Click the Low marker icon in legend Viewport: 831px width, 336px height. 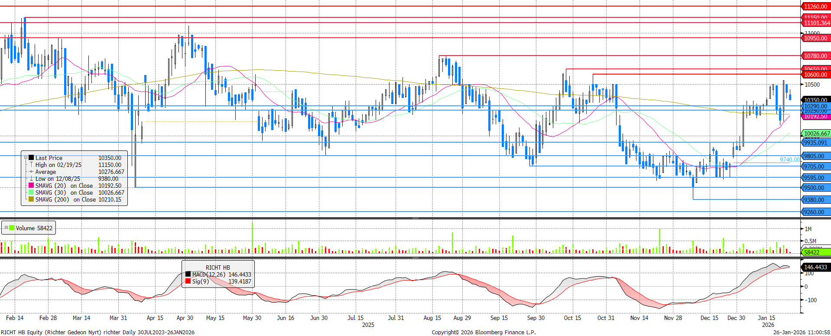[31, 179]
